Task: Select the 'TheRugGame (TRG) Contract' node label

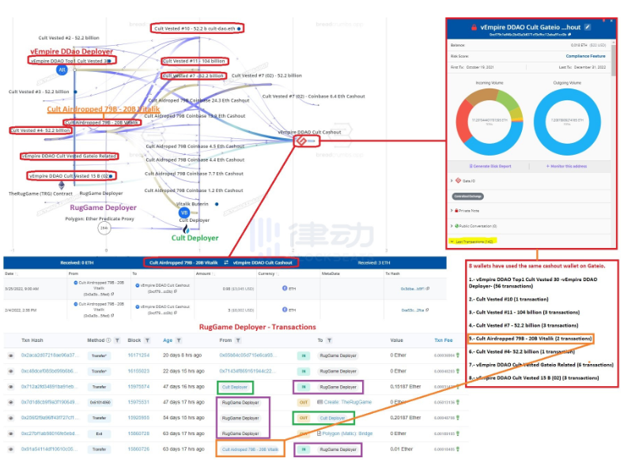Action: [x=40, y=193]
